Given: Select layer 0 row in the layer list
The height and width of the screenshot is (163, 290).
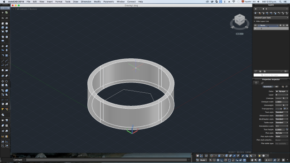Looking at the screenshot, I should [271, 29].
